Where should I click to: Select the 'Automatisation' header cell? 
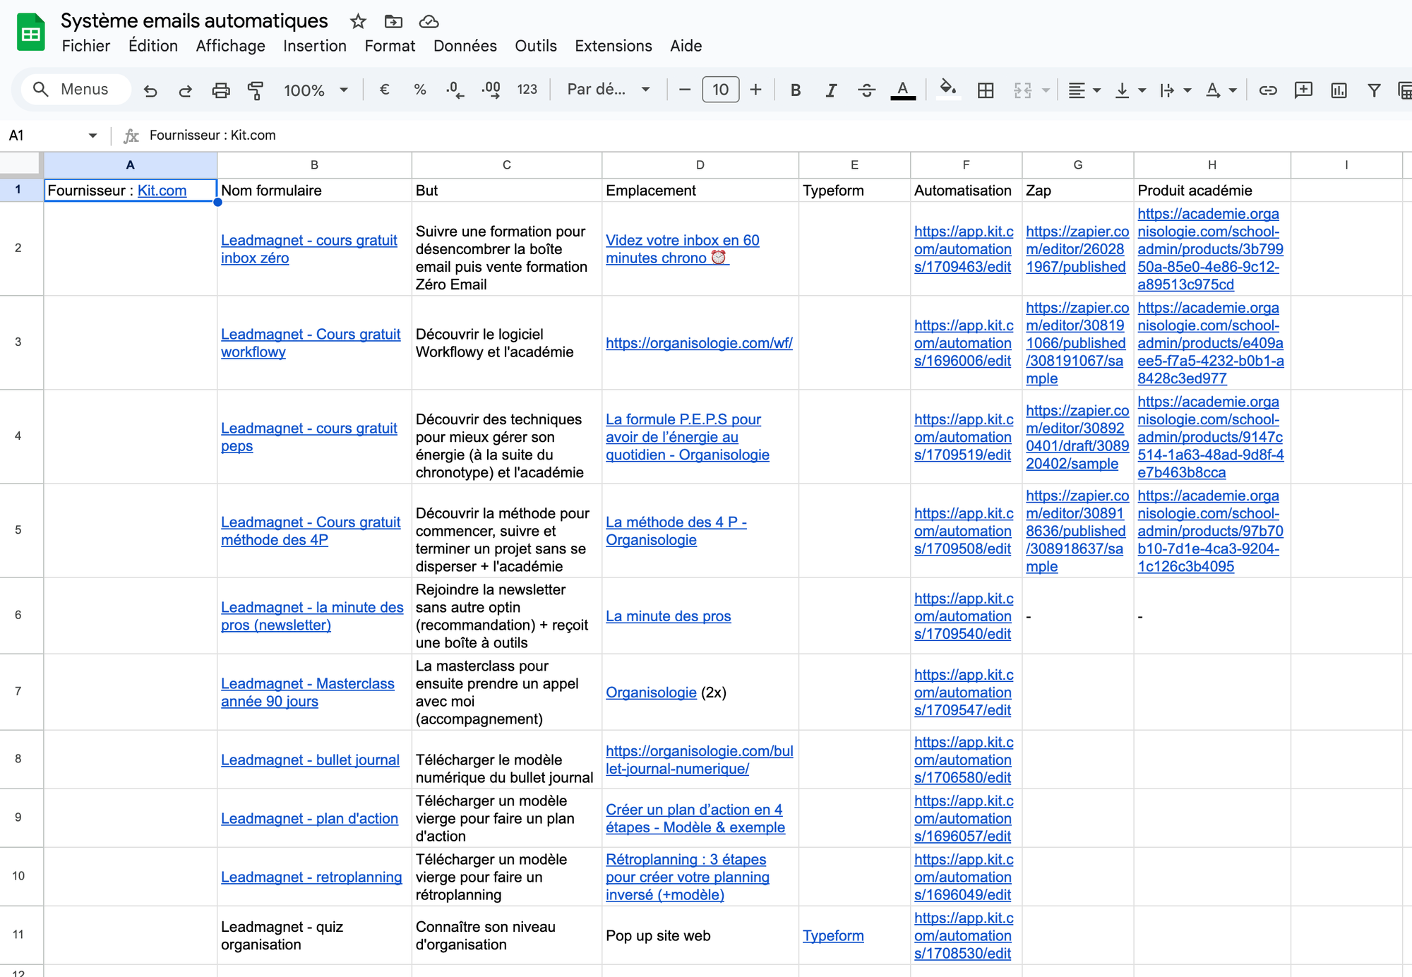tap(966, 191)
